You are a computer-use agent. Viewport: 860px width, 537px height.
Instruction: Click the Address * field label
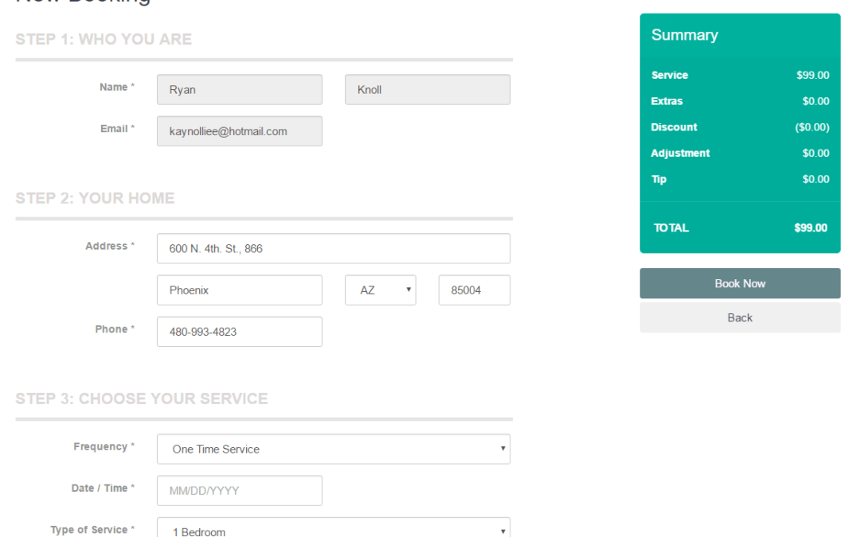click(x=110, y=246)
